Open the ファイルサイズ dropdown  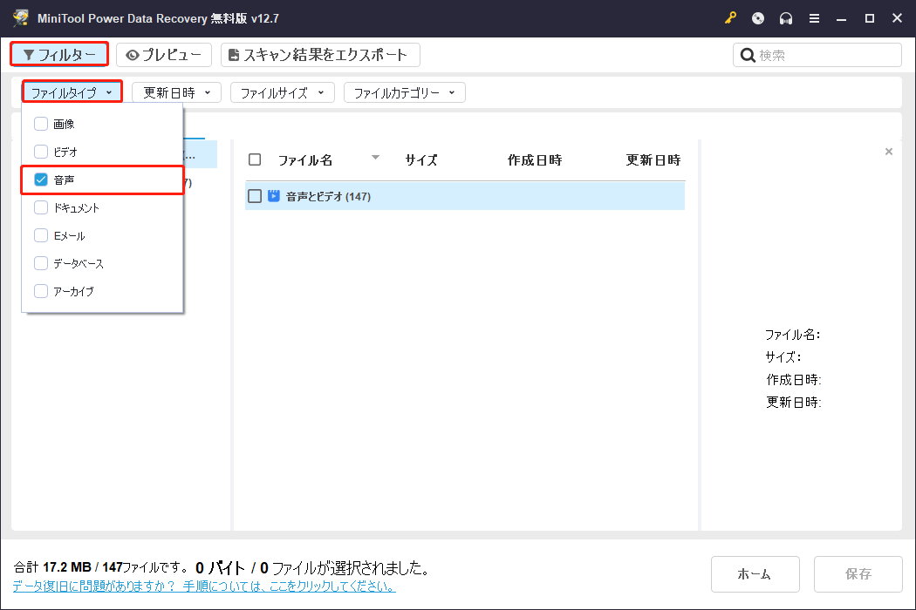click(x=282, y=91)
